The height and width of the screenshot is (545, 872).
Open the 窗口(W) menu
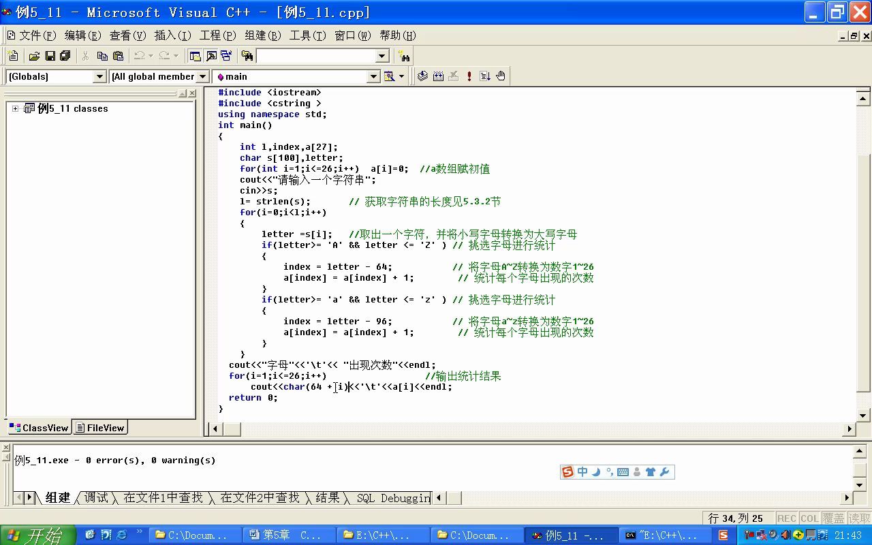pos(353,35)
